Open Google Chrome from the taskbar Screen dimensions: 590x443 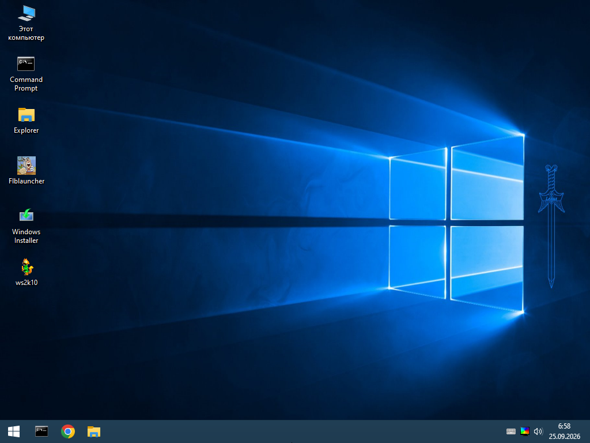(x=68, y=431)
